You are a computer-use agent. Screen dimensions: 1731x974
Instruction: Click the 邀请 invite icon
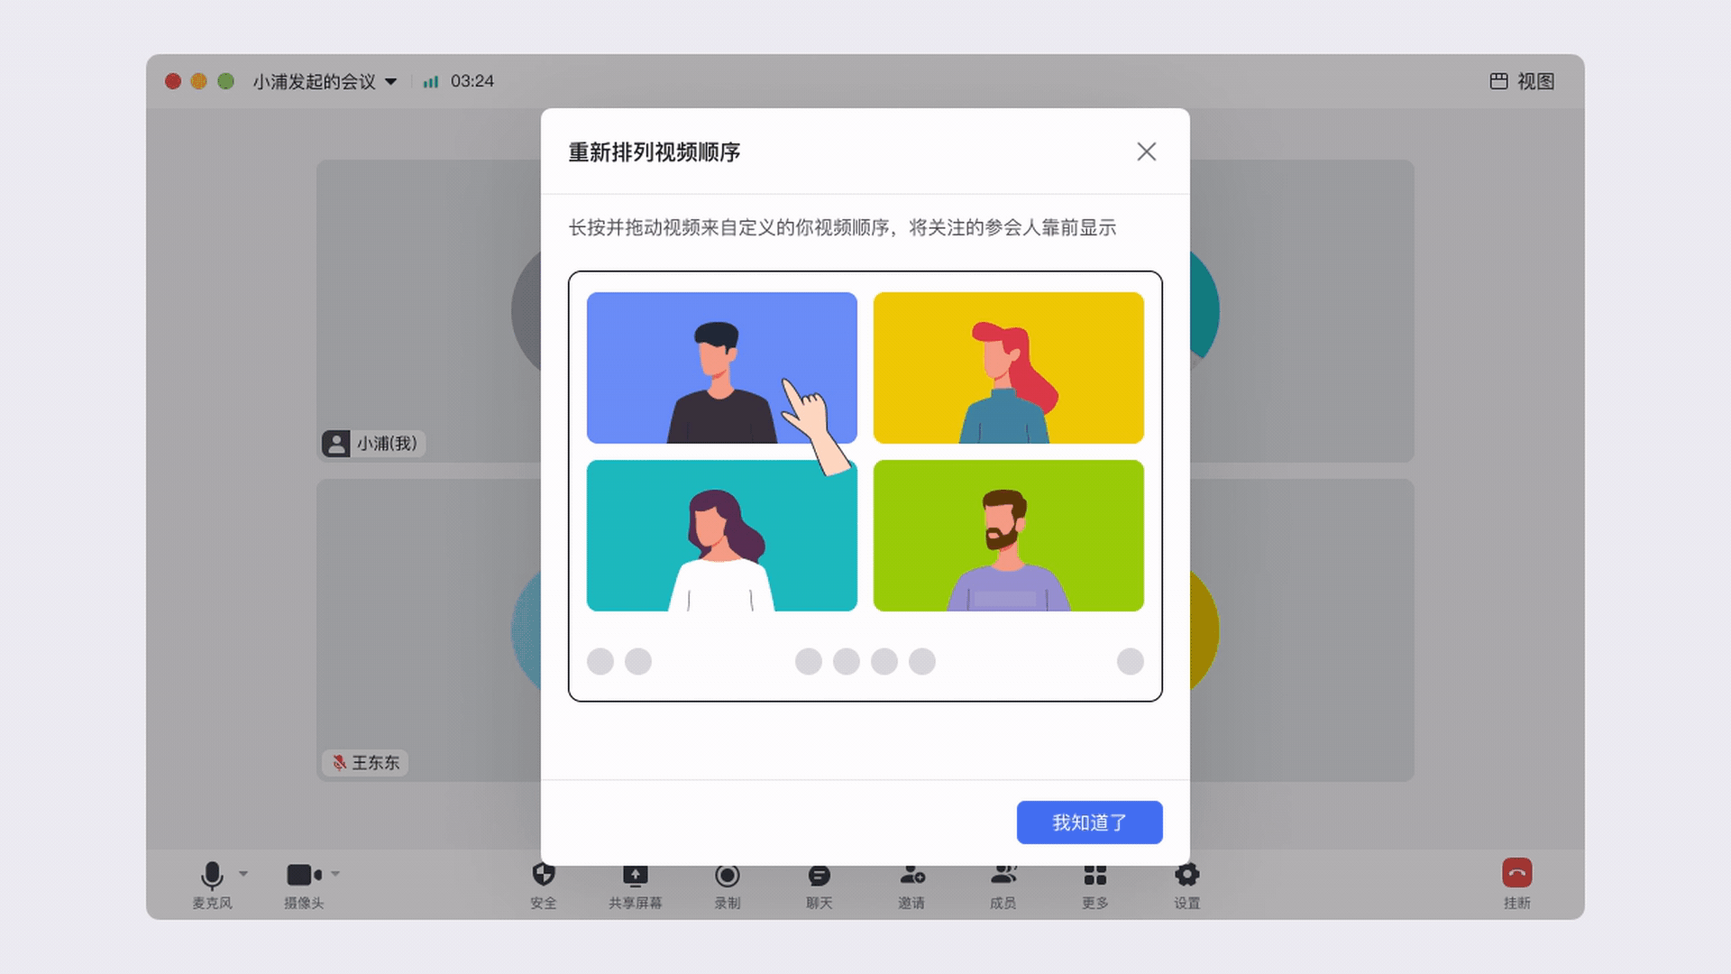(911, 876)
